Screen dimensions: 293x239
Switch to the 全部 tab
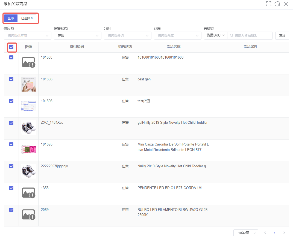11,18
